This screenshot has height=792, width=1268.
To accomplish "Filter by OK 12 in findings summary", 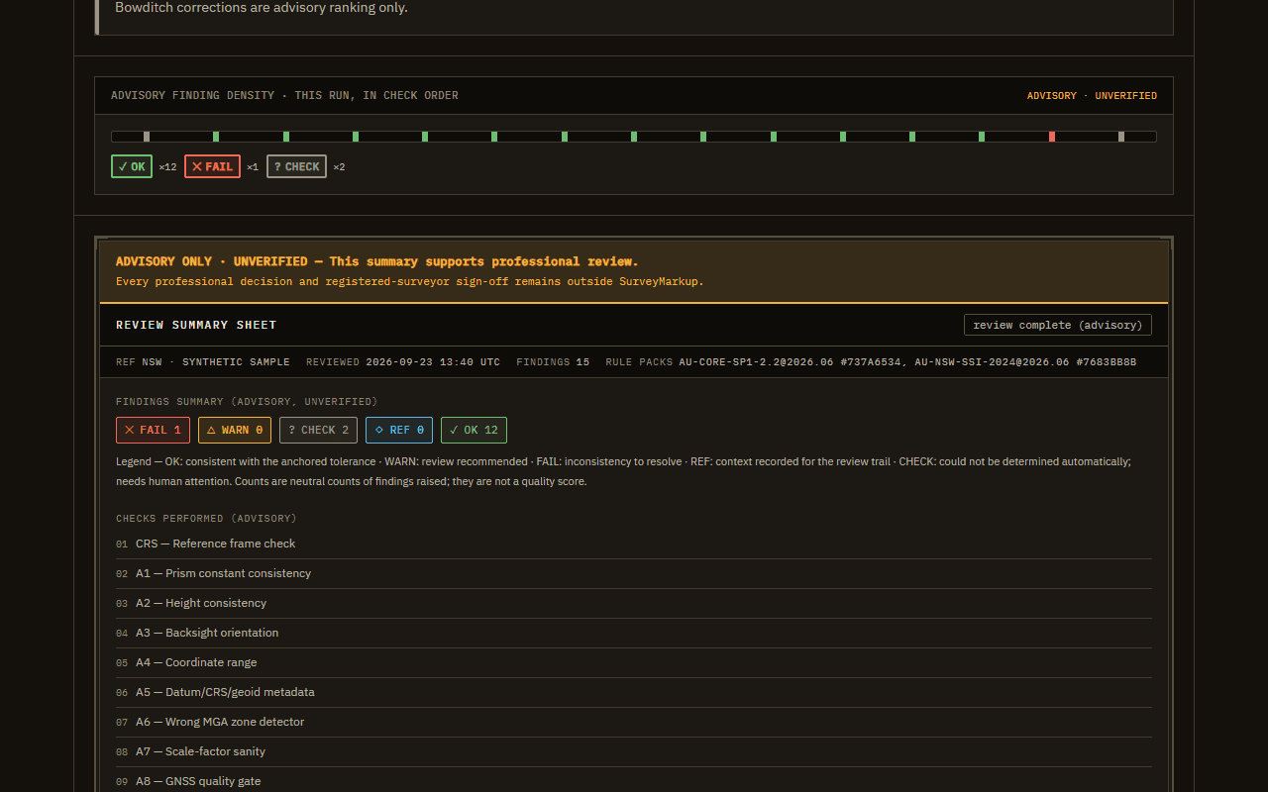I will [474, 430].
